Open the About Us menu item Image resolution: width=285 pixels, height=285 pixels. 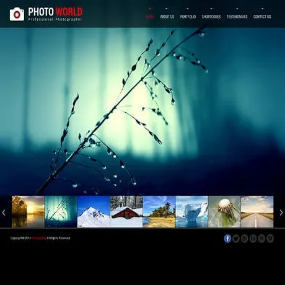[167, 17]
